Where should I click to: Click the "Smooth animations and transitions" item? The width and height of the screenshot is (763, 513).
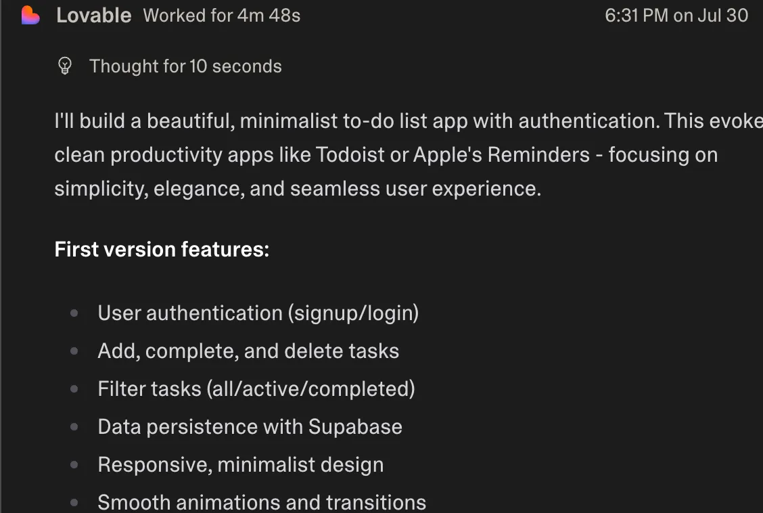click(x=262, y=502)
